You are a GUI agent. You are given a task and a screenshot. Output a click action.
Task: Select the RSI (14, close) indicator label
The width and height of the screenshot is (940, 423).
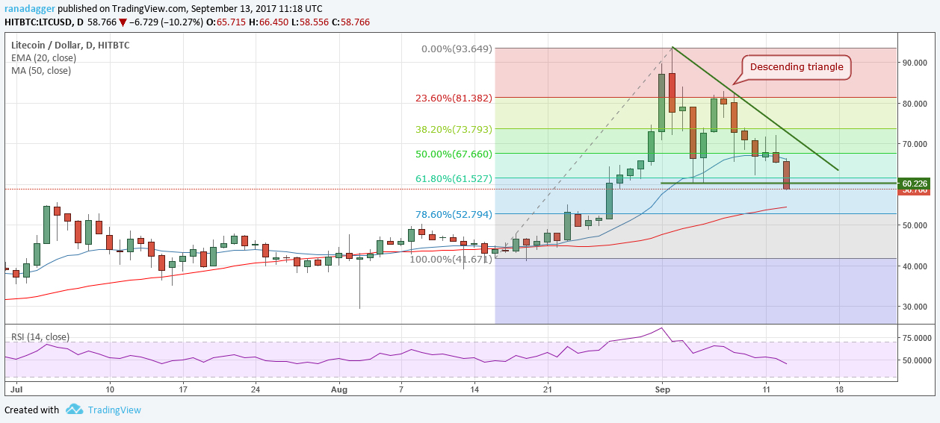42,336
